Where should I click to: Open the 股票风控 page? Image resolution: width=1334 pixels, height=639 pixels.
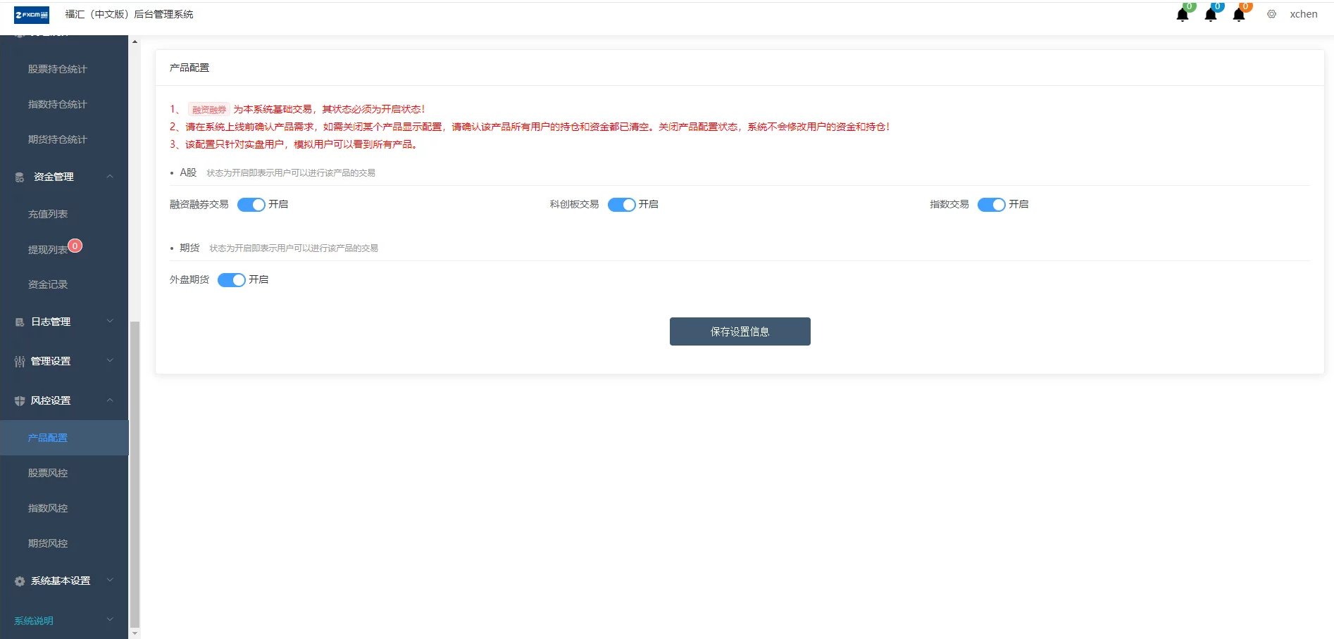tap(46, 472)
